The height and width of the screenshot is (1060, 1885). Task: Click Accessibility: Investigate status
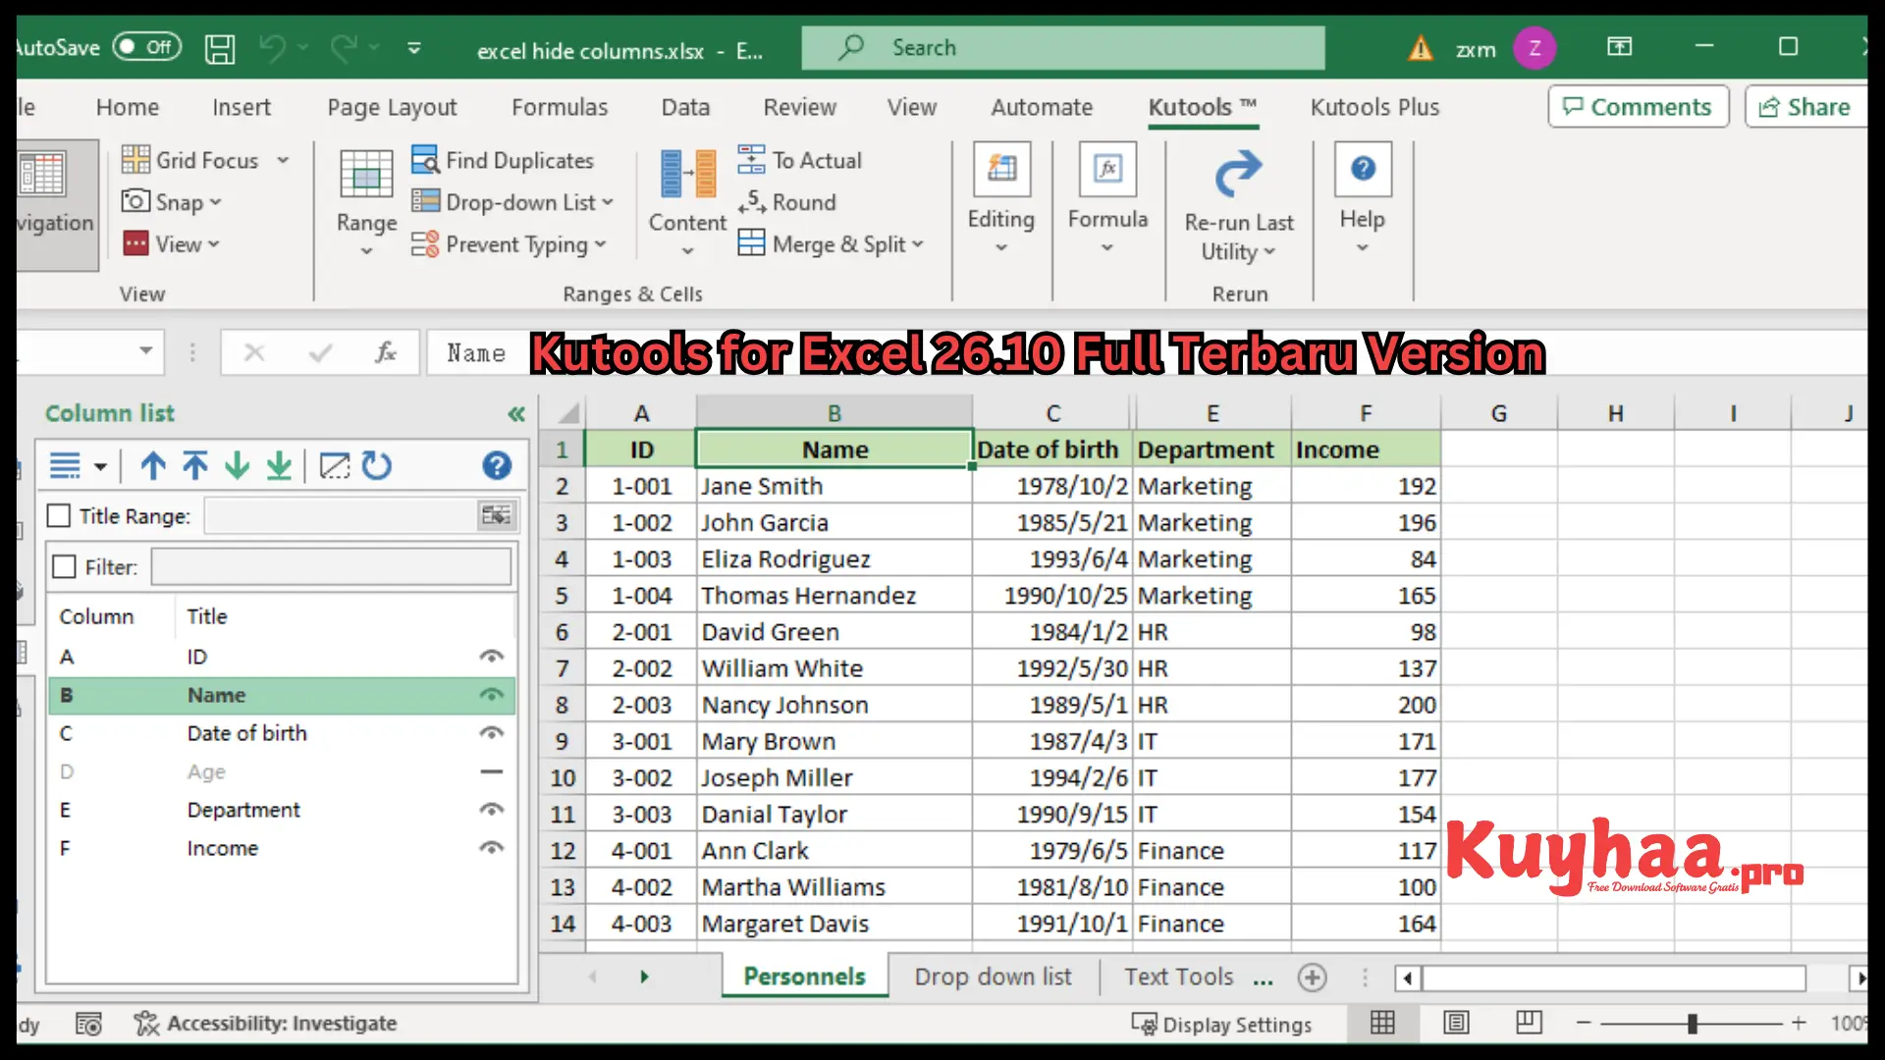pos(265,1024)
